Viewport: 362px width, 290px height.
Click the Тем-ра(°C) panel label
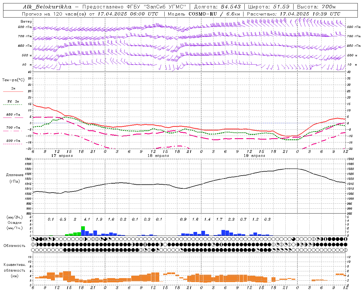[x=13, y=80]
